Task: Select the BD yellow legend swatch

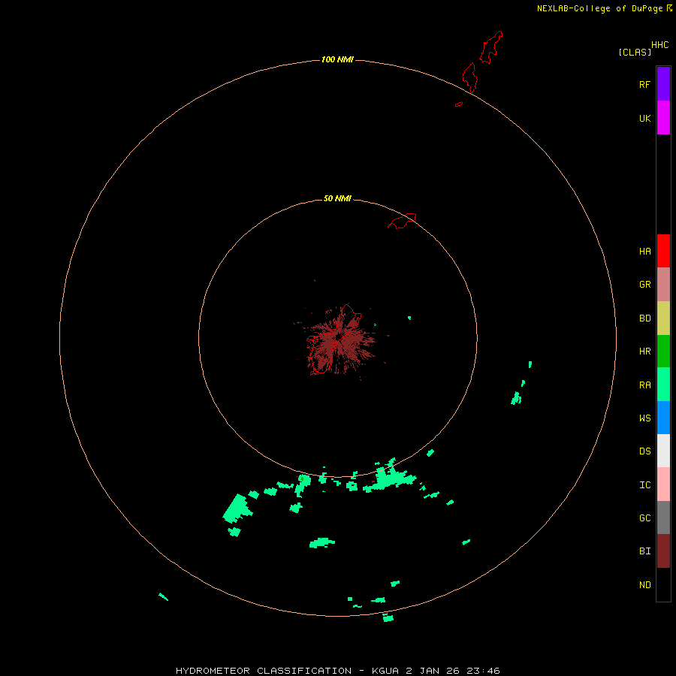Action: click(663, 318)
